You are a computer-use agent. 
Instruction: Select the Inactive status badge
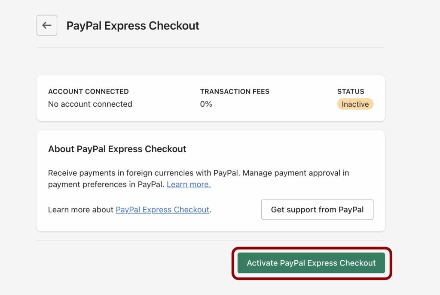click(355, 104)
